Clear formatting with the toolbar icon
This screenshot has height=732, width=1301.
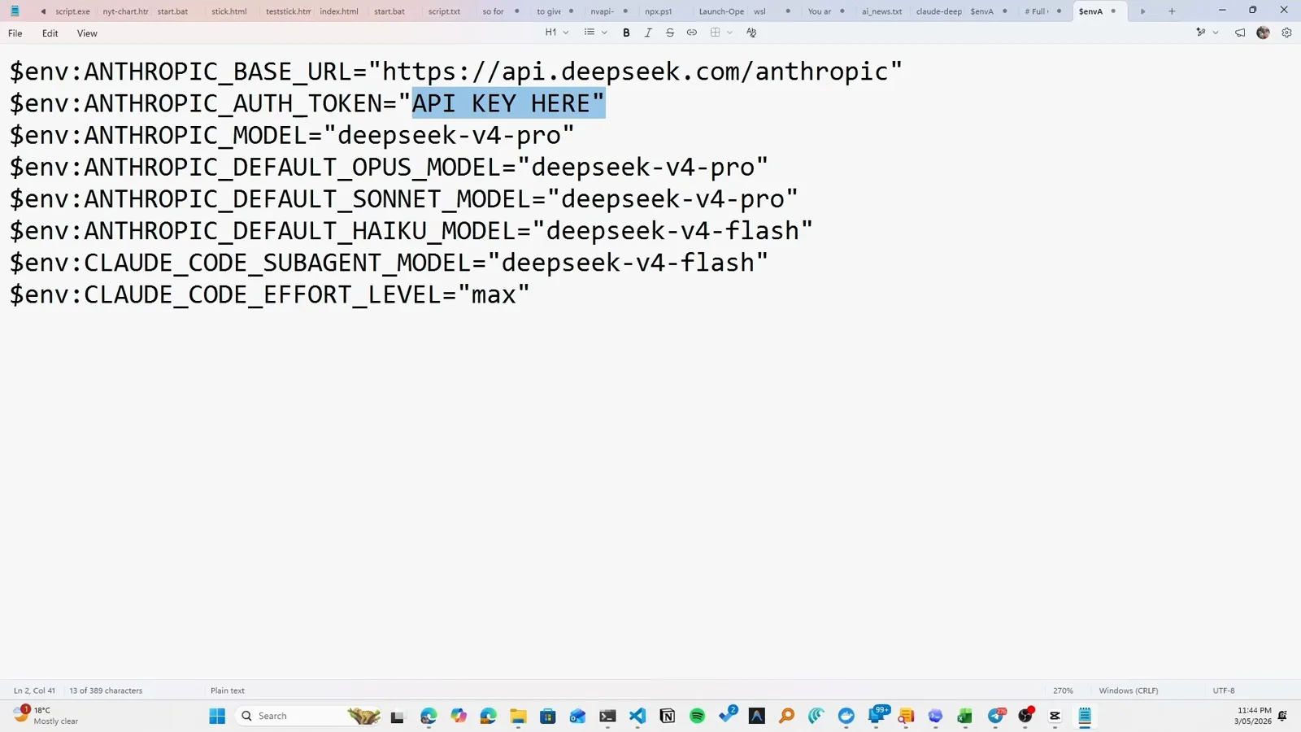[x=751, y=33]
